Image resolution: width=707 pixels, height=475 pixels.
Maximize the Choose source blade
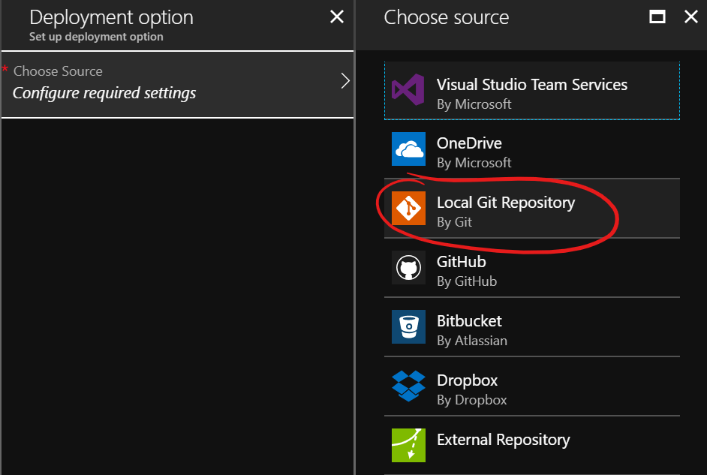click(x=657, y=17)
